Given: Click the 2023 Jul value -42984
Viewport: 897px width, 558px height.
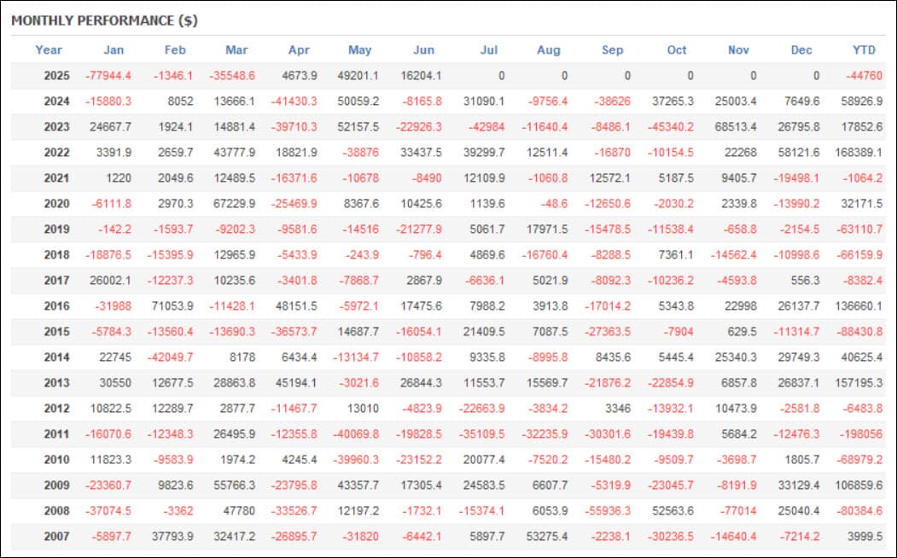Looking at the screenshot, I should click(x=486, y=127).
